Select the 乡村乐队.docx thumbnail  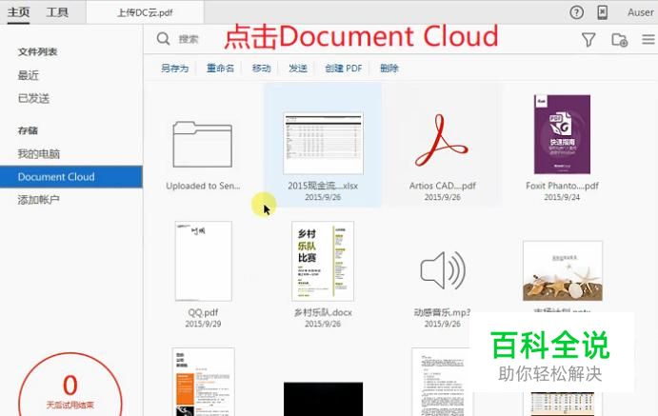[x=323, y=261]
